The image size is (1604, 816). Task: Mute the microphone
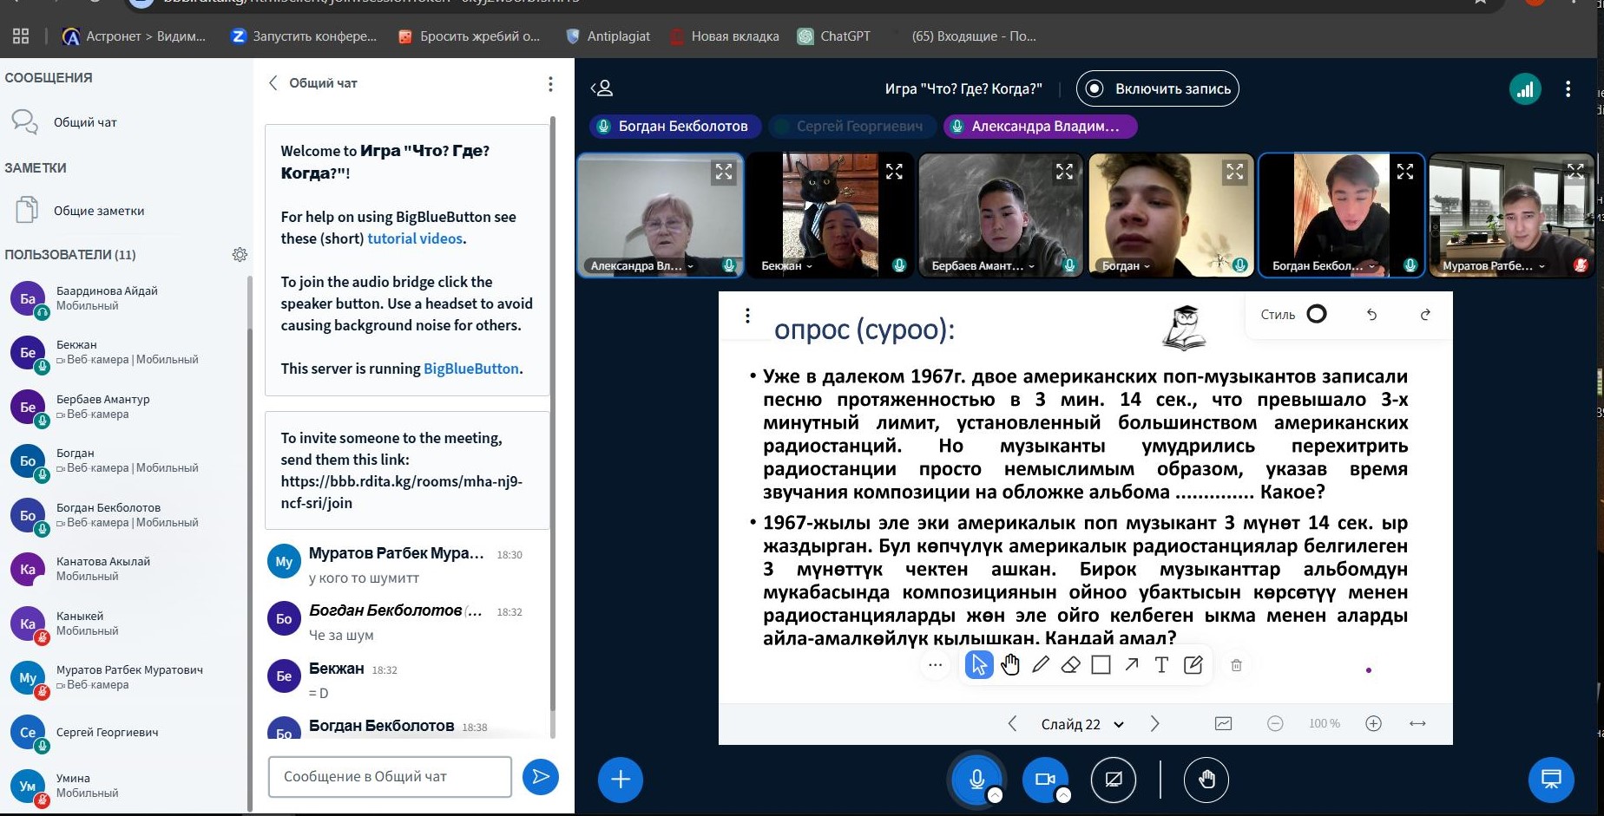pos(976,780)
